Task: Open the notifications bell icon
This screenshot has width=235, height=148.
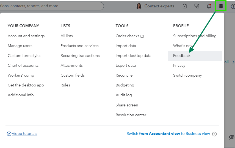Action: click(209, 6)
